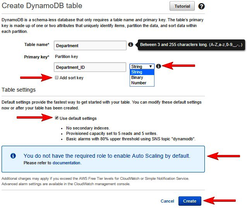Image resolution: width=247 pixels, height=208 pixels.
Task: Click the info icon beside the String dropdown
Action: (x=158, y=66)
